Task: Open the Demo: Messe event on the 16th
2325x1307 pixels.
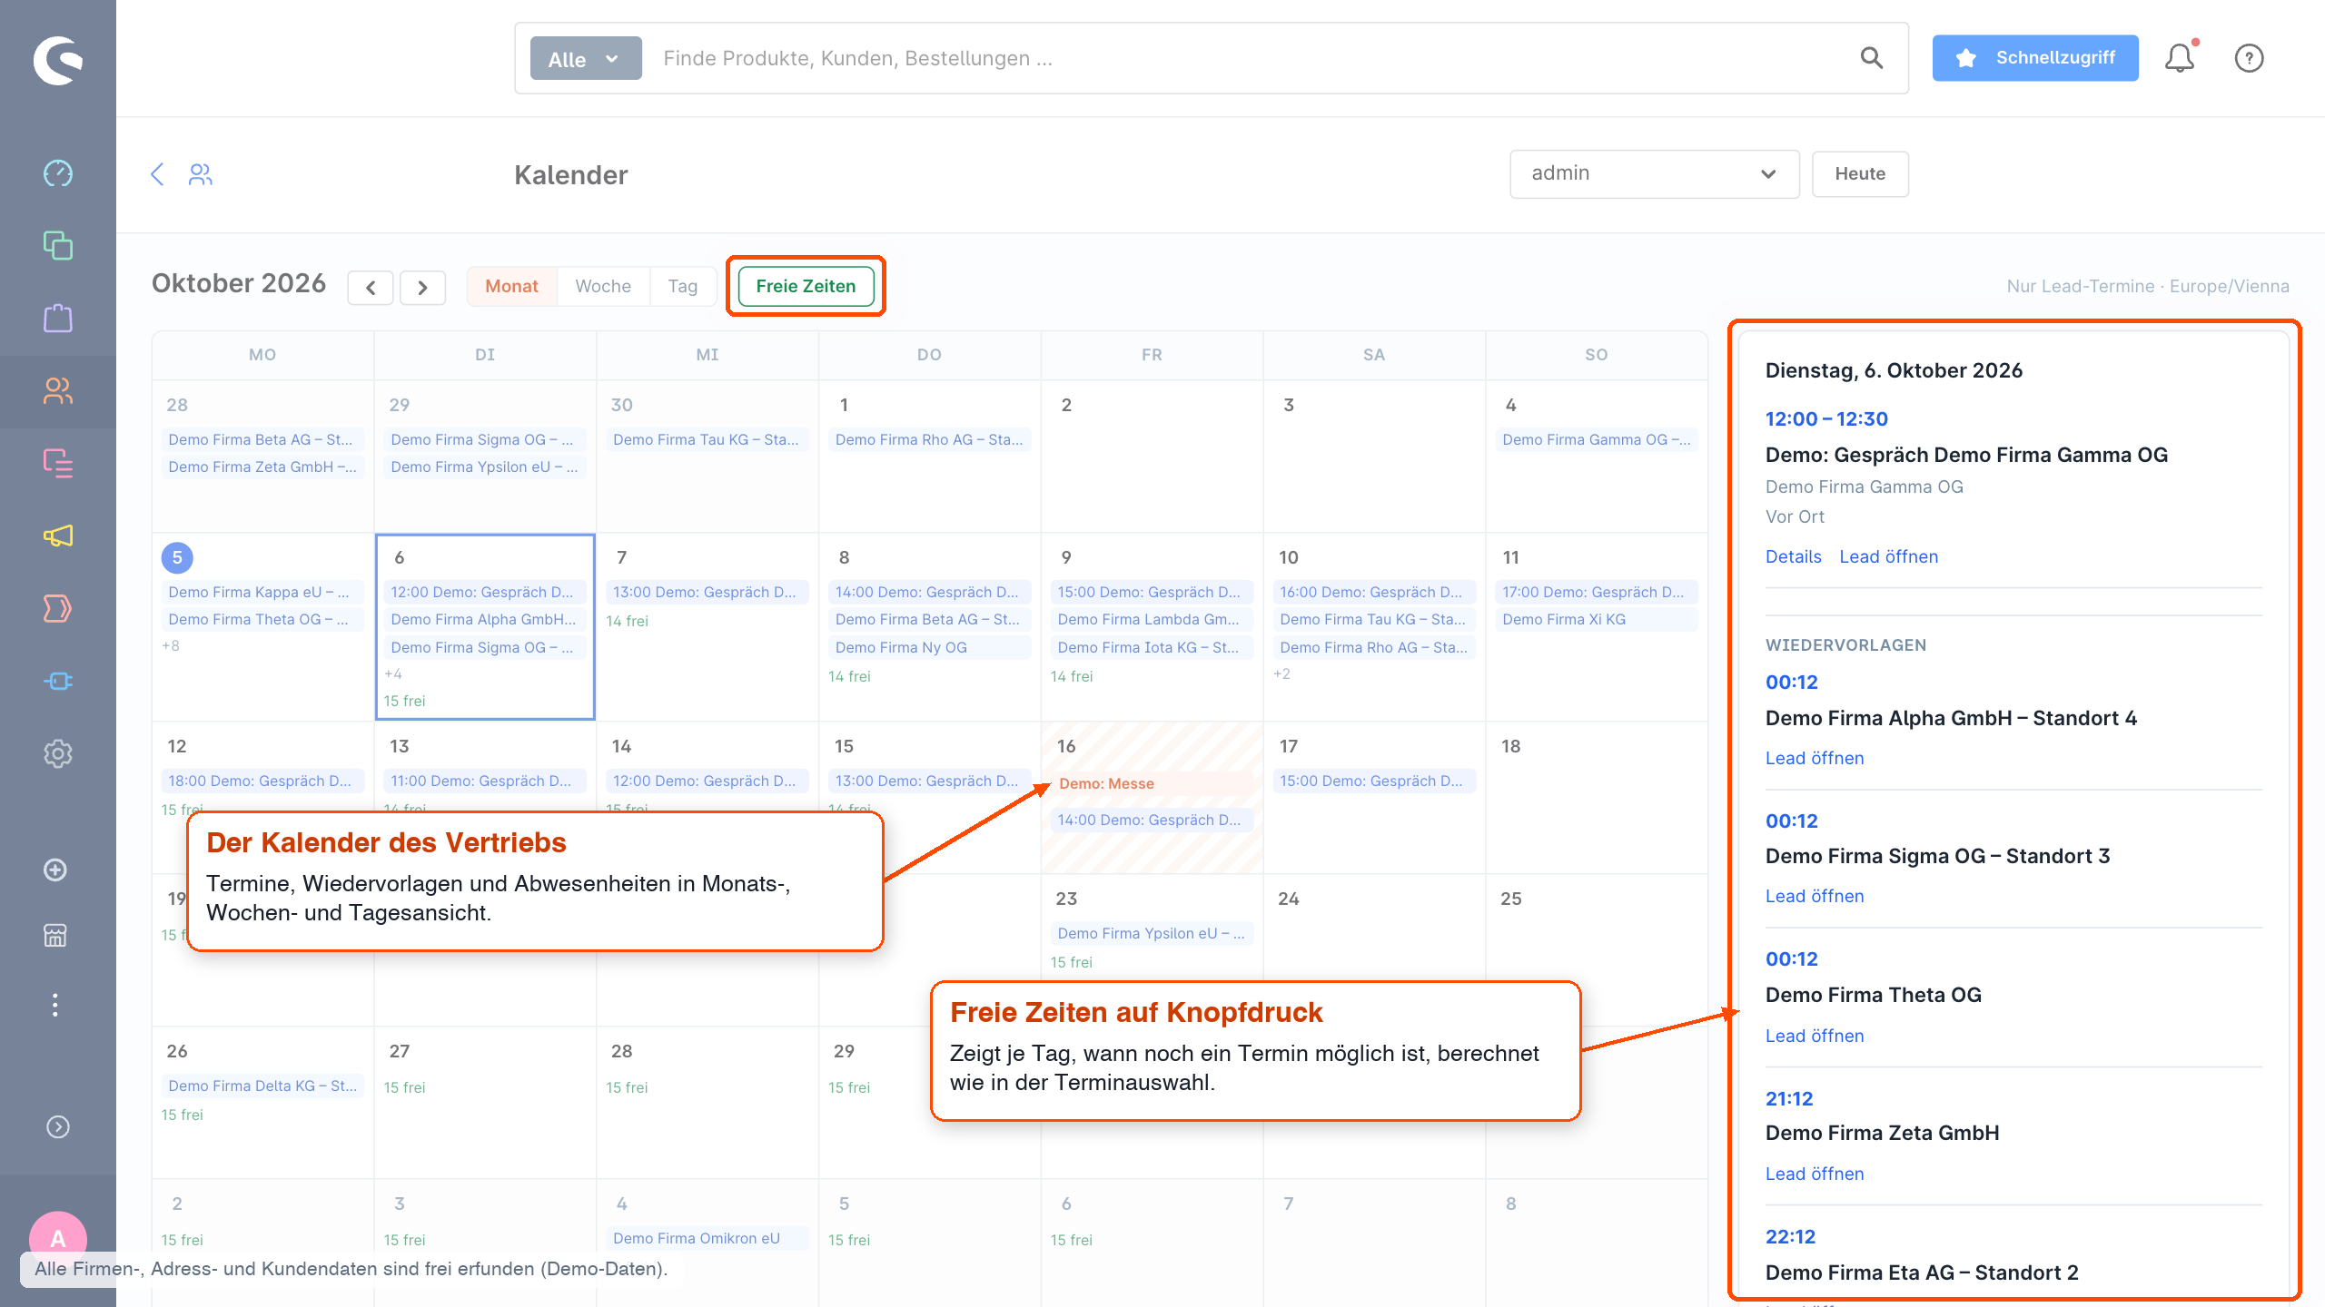Action: [x=1152, y=783]
